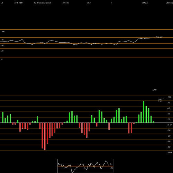
Task: Click the RSI axis label 0 on left
Action: tap(2, 59)
